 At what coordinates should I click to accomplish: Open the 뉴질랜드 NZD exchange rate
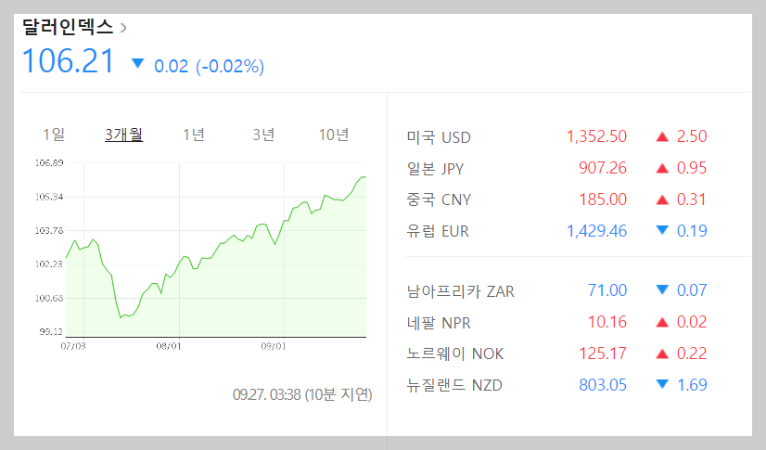[454, 385]
